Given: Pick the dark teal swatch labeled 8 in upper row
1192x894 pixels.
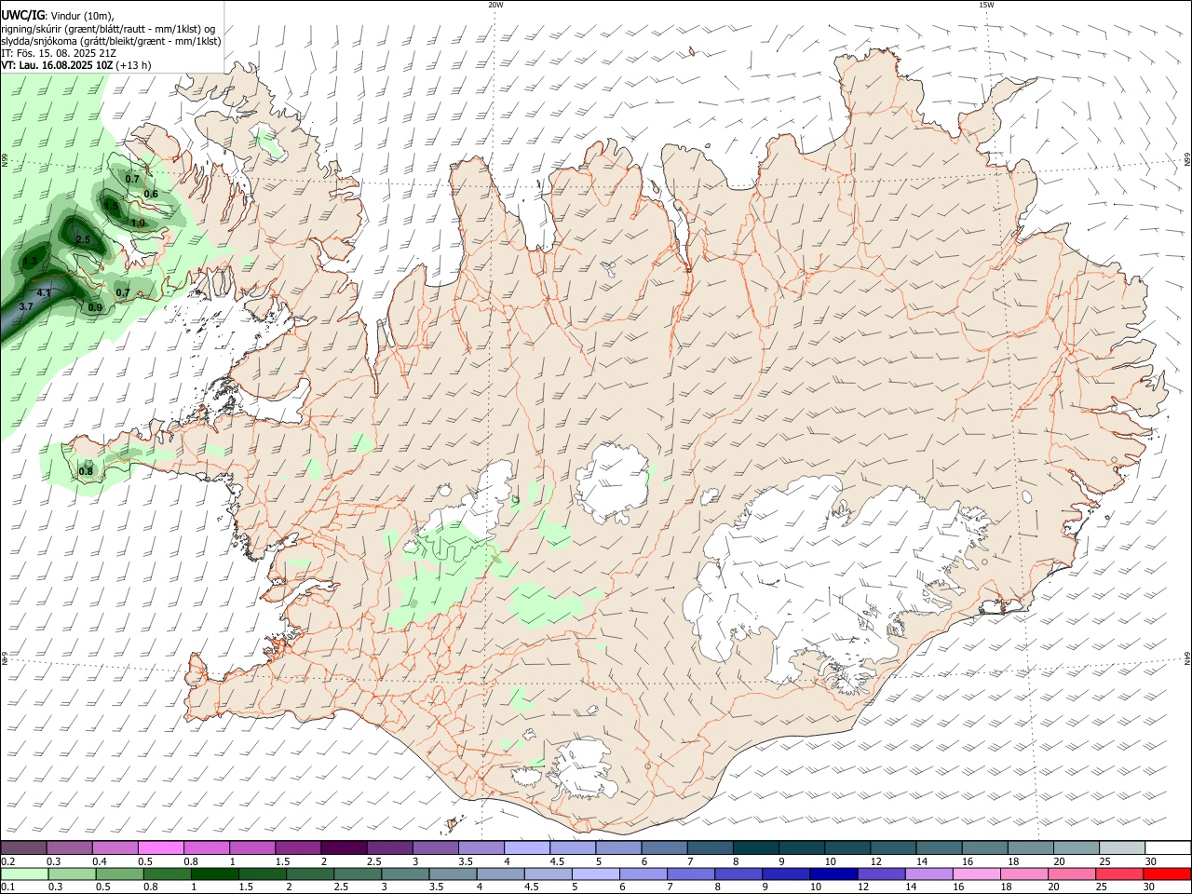Looking at the screenshot, I should pos(754,847).
